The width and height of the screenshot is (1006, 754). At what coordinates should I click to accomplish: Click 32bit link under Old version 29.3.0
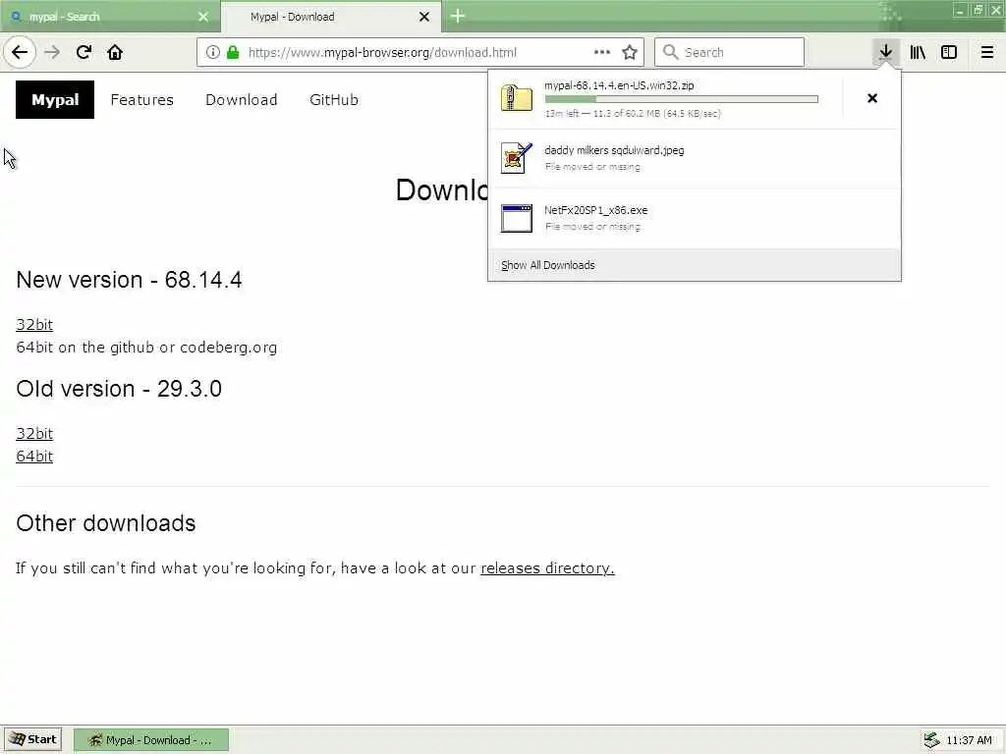point(34,433)
